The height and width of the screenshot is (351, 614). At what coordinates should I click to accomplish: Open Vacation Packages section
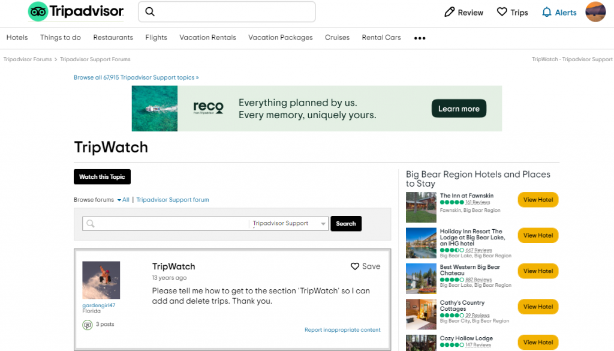point(281,38)
